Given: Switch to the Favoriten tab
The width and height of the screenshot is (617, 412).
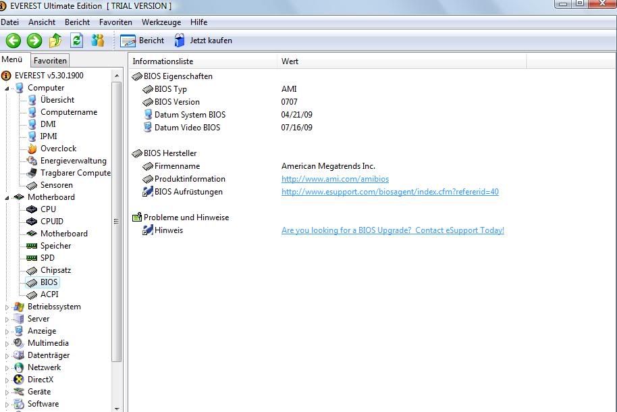Looking at the screenshot, I should click(50, 61).
